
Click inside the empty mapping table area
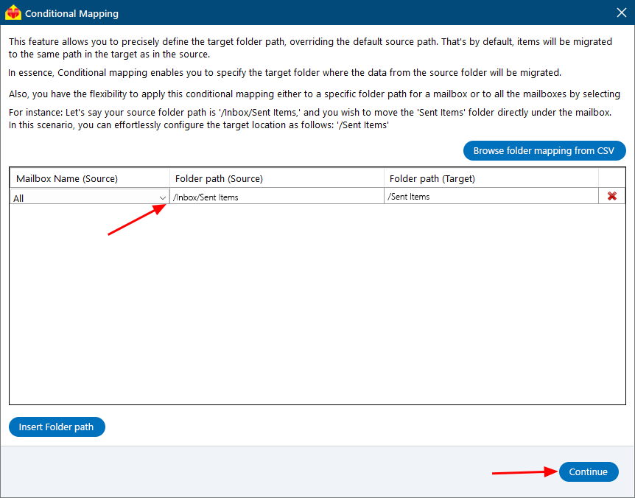click(x=317, y=309)
